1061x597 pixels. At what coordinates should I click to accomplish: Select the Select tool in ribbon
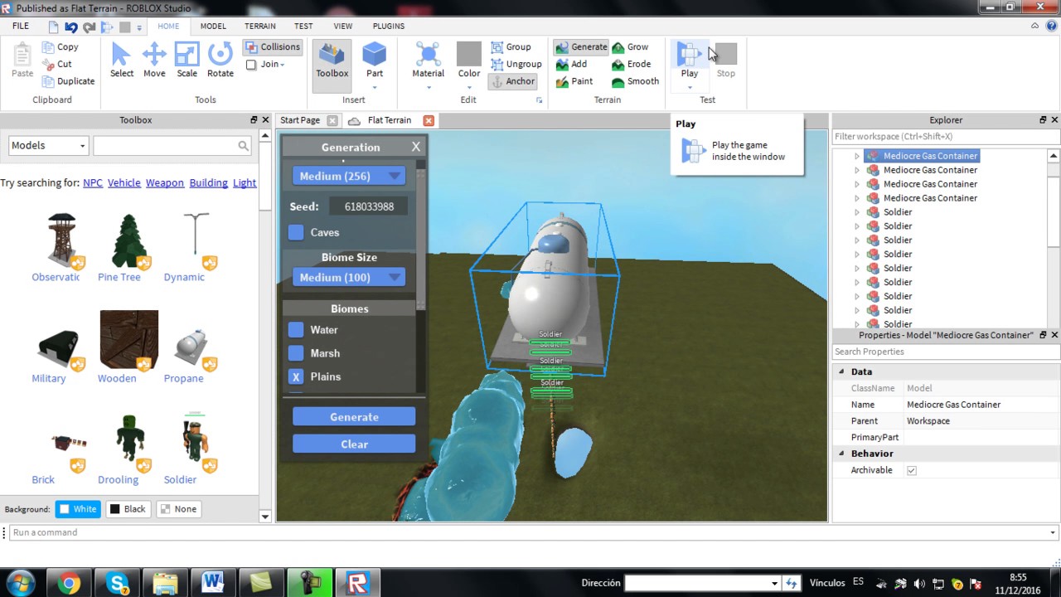tap(121, 60)
